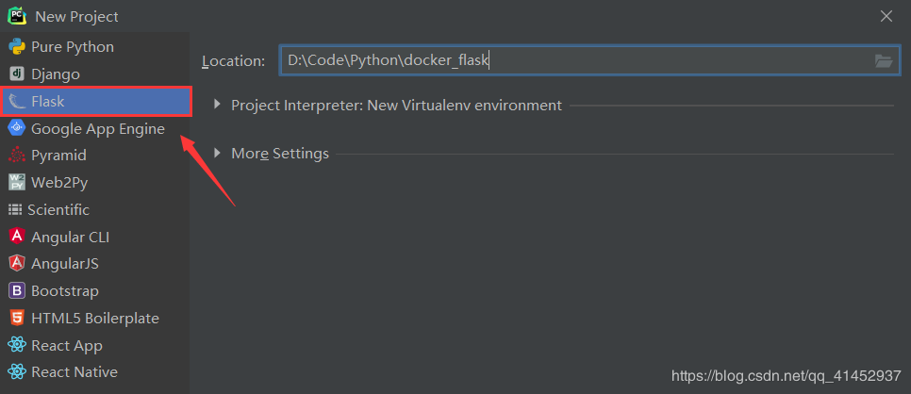Viewport: 911px width, 394px height.
Task: Click the Bootstrap icon in list
Action: 16,291
